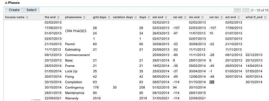The height and width of the screenshot is (101, 269).
Task: Click variation days value 30
Action: 115,87
